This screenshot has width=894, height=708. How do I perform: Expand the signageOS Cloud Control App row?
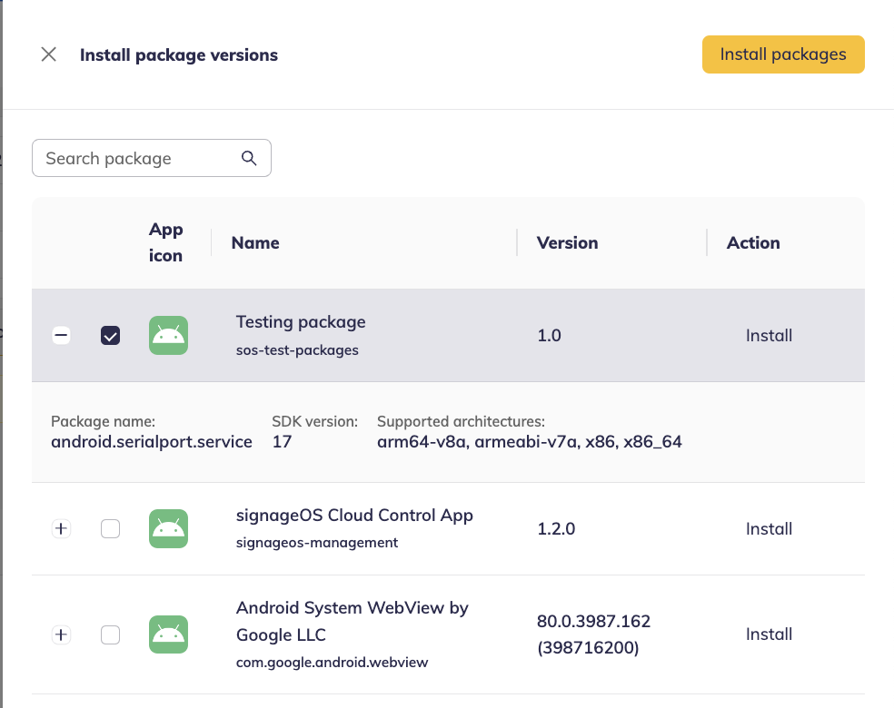61,529
